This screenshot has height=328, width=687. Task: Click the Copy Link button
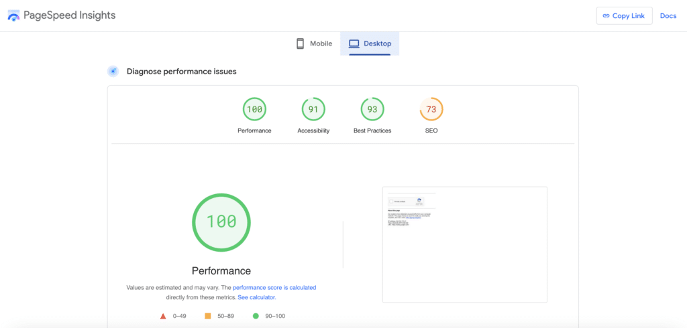pyautogui.click(x=624, y=16)
